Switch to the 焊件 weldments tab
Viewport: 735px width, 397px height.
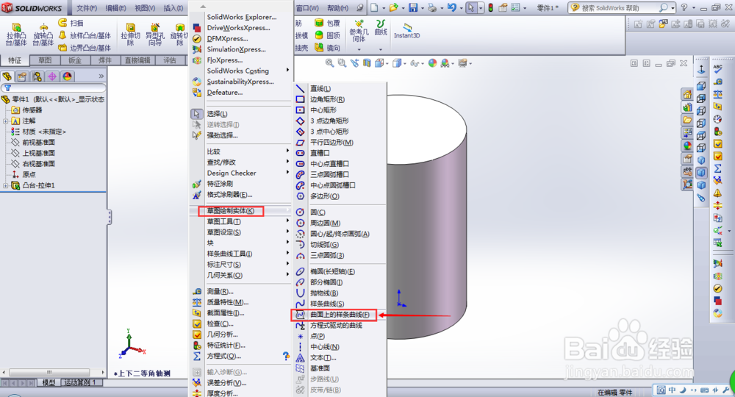105,60
